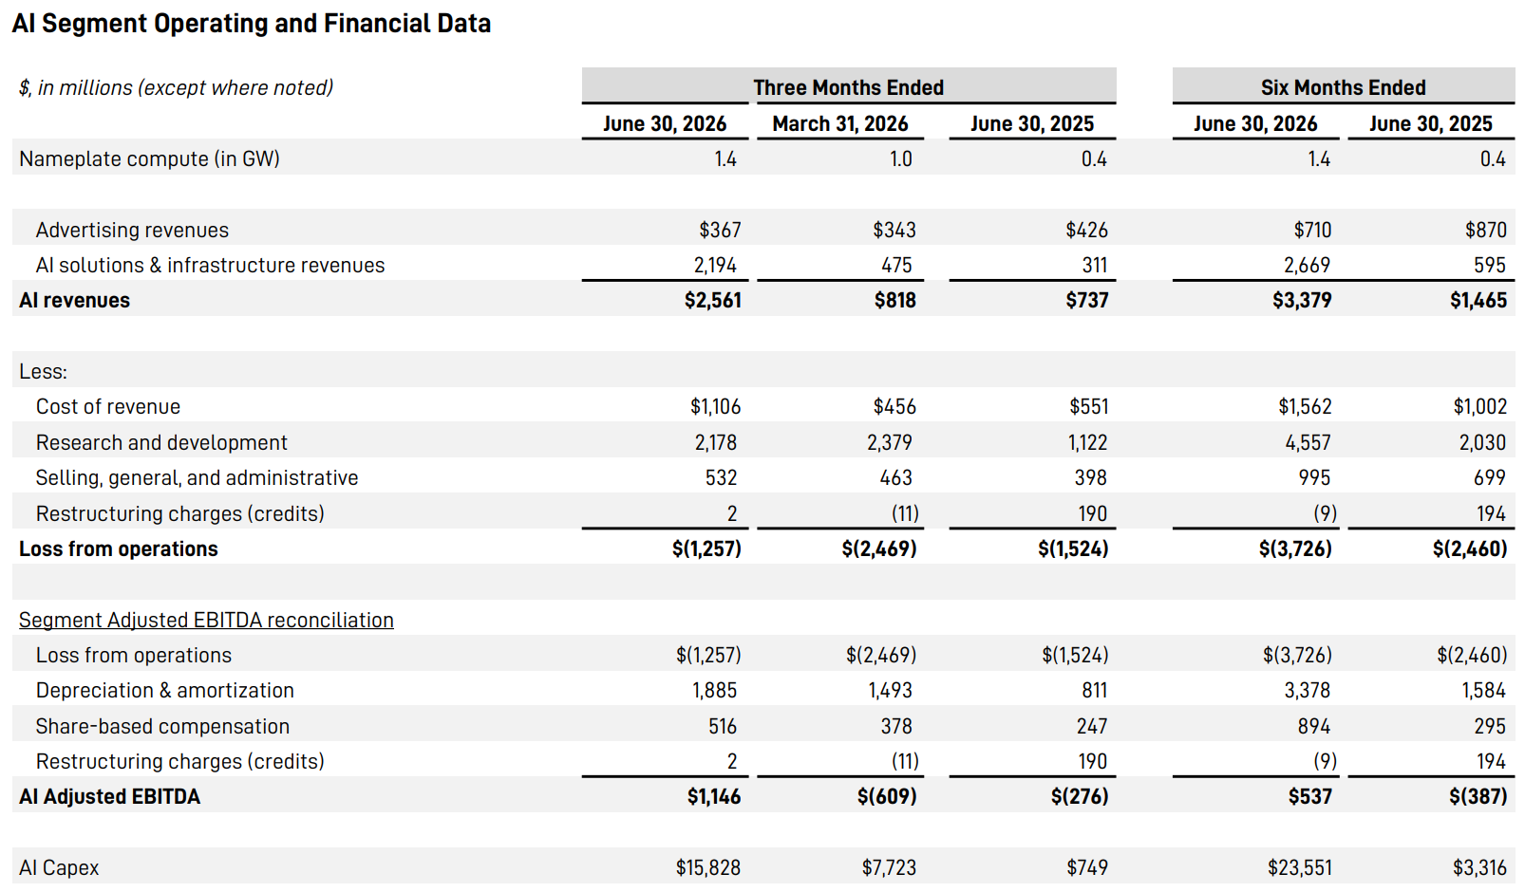Click the Segment Adjusted EBITDA reconciliation link
This screenshot has width=1525, height=892.
tap(206, 620)
